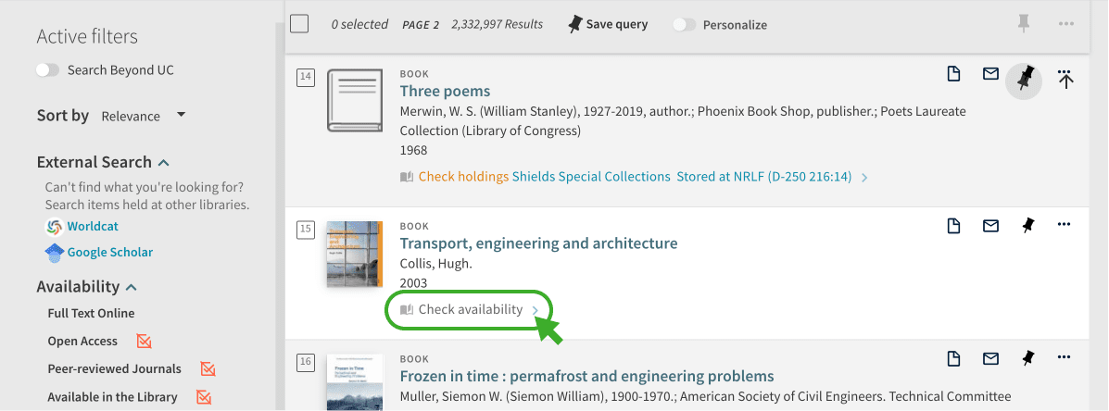The width and height of the screenshot is (1109, 411).
Task: Toggle Search Beyond UC switch
Action: 47,70
